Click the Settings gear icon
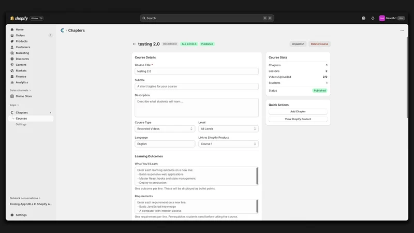 12,215
